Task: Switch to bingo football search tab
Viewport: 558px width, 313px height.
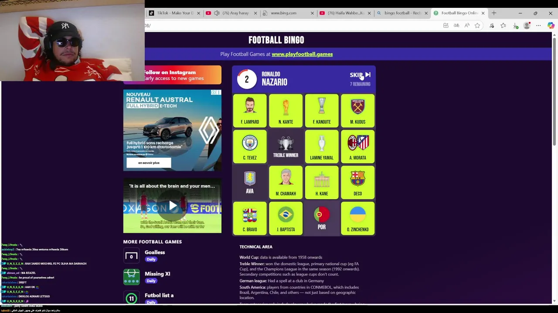Action: [402, 13]
